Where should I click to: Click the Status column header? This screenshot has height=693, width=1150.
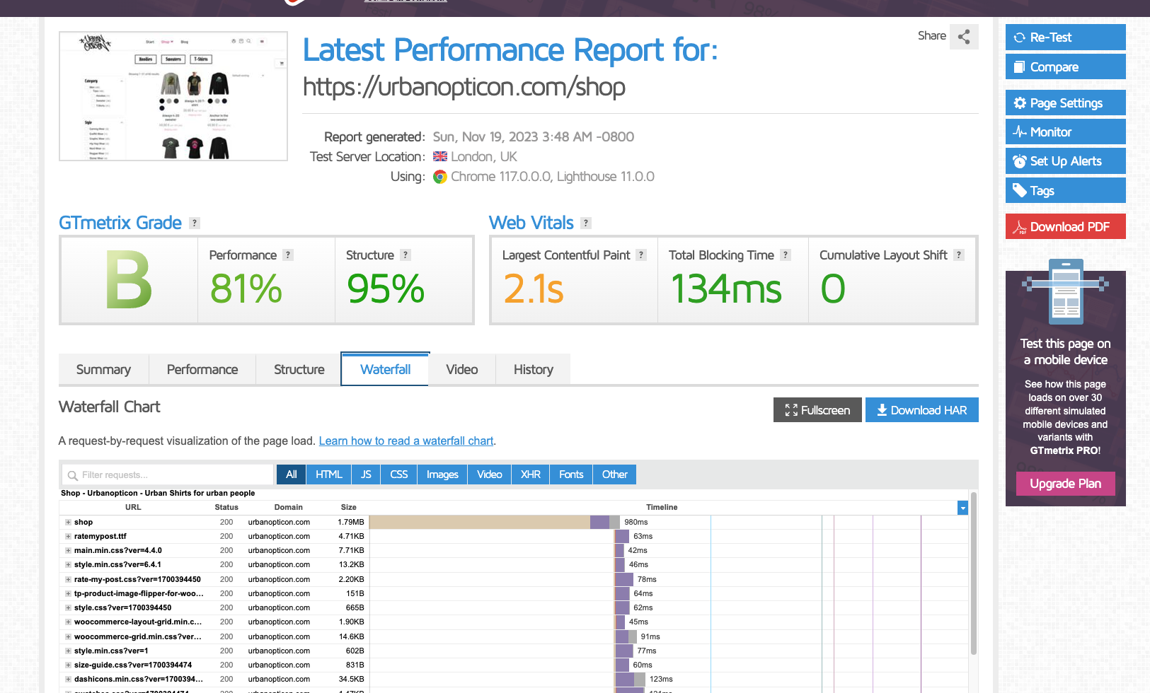coord(226,508)
